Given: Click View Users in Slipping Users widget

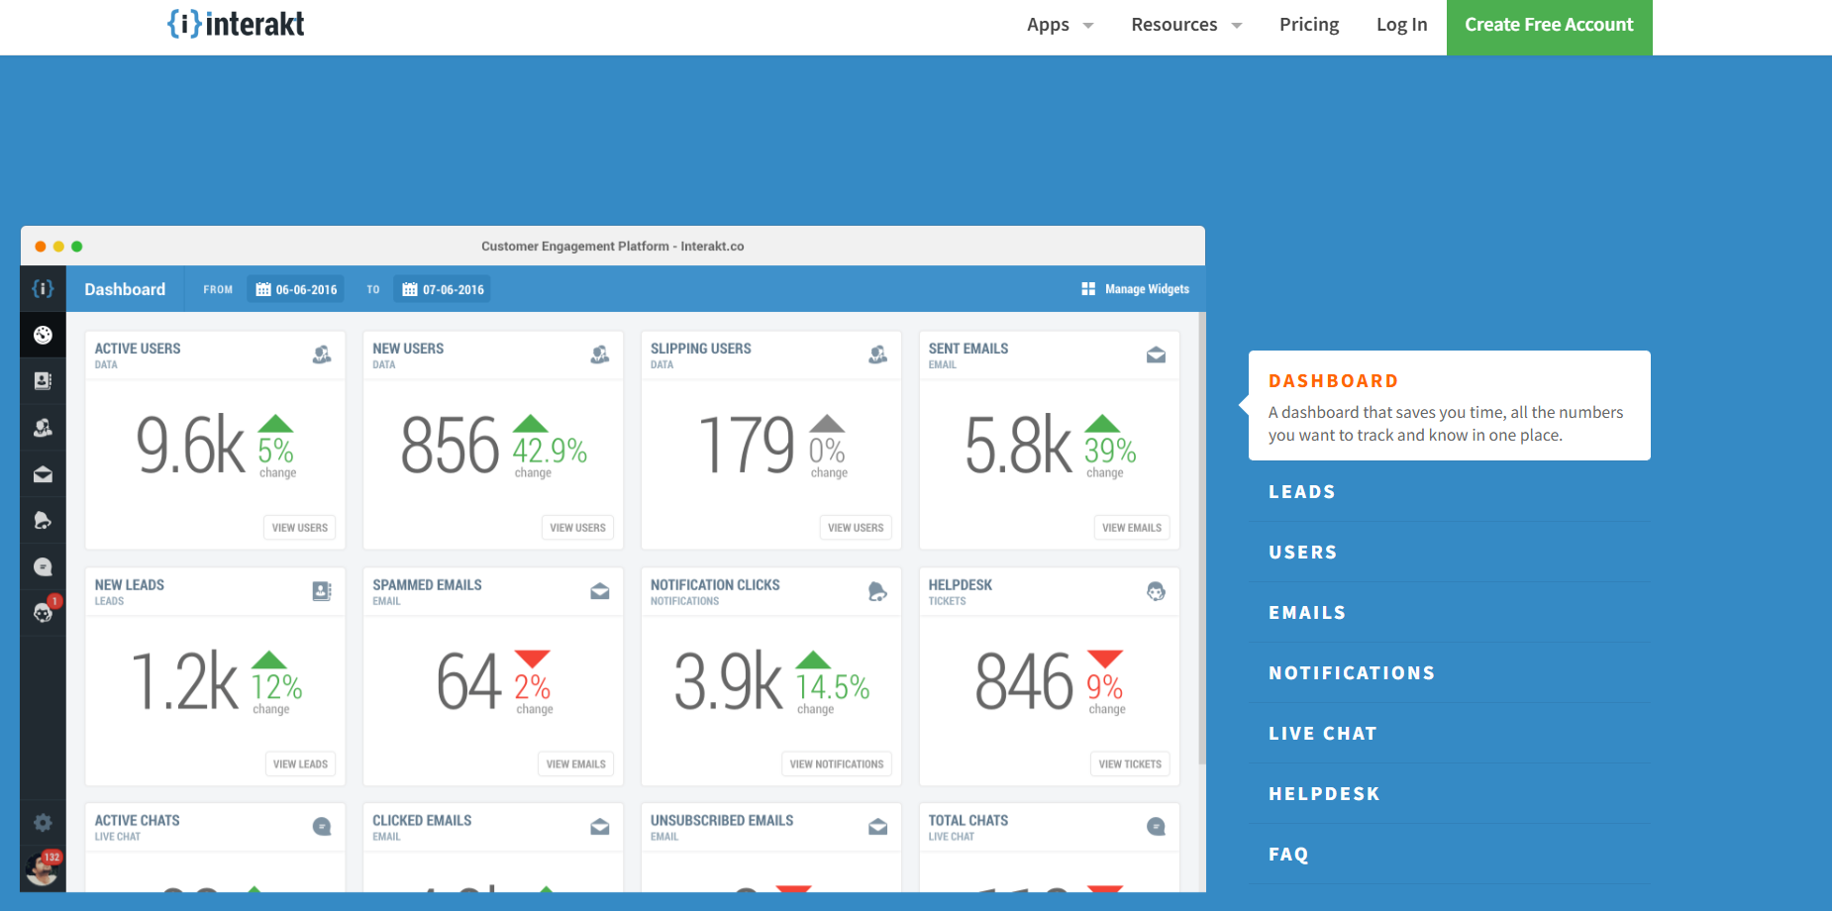Looking at the screenshot, I should coord(856,528).
